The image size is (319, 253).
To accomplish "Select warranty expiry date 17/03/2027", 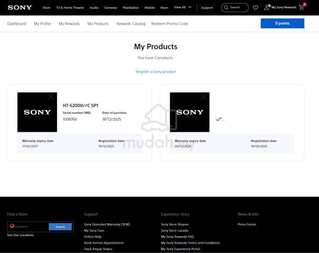I will (x=30, y=146).
